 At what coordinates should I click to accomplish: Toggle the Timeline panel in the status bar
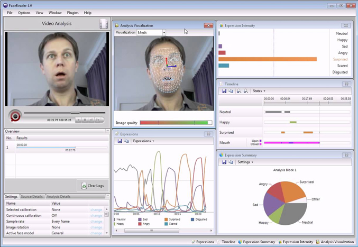click(x=226, y=242)
